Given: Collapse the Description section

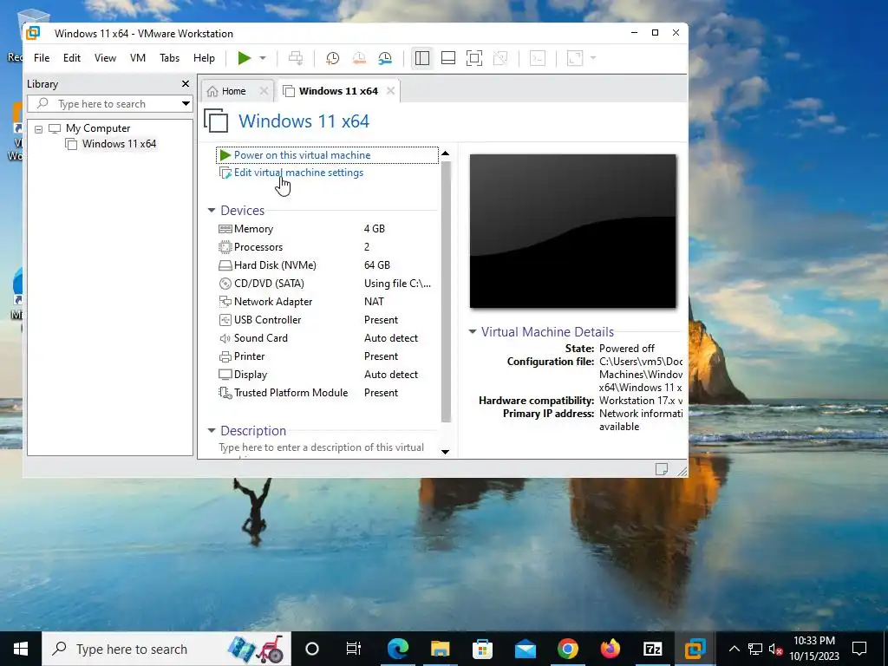Looking at the screenshot, I should coord(212,430).
